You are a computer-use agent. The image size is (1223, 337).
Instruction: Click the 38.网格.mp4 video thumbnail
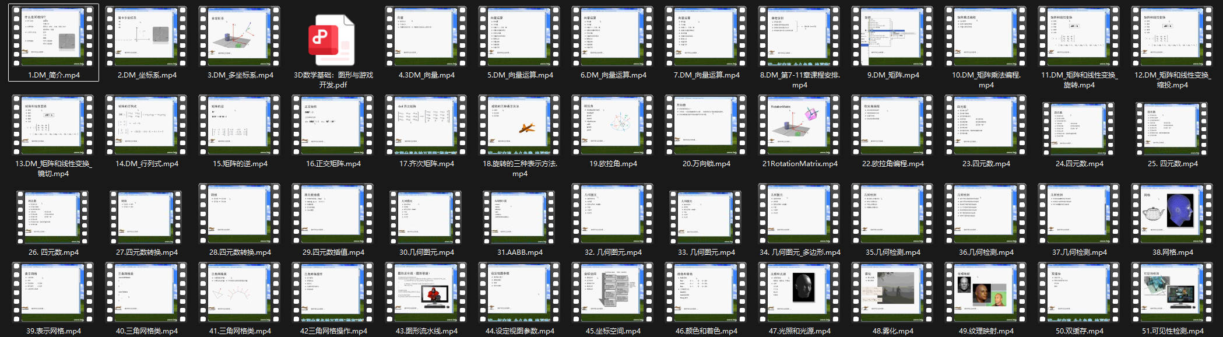click(x=1172, y=214)
